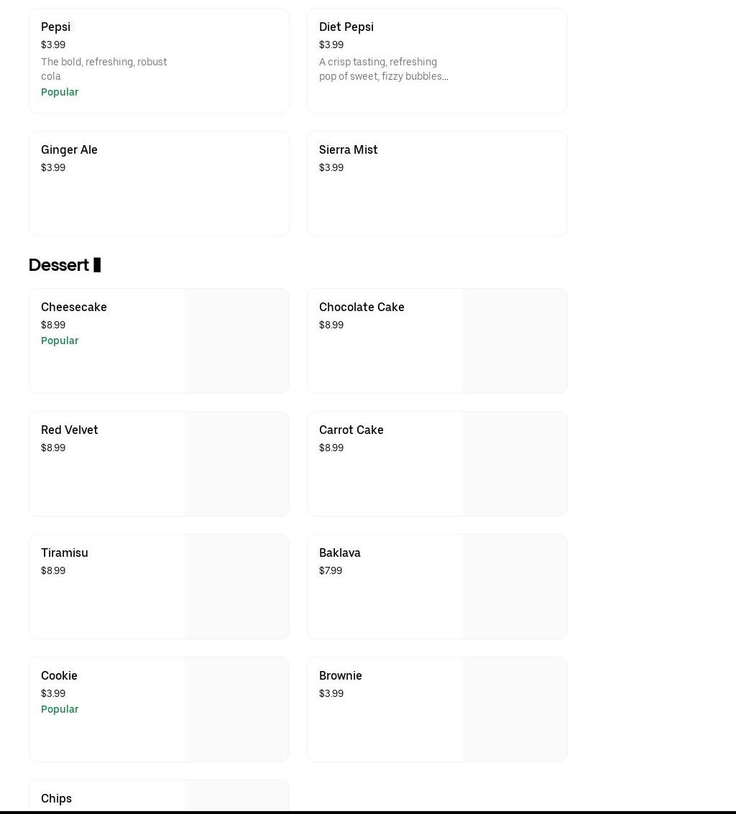Click the Carrot Cake image thumbnail

point(515,464)
